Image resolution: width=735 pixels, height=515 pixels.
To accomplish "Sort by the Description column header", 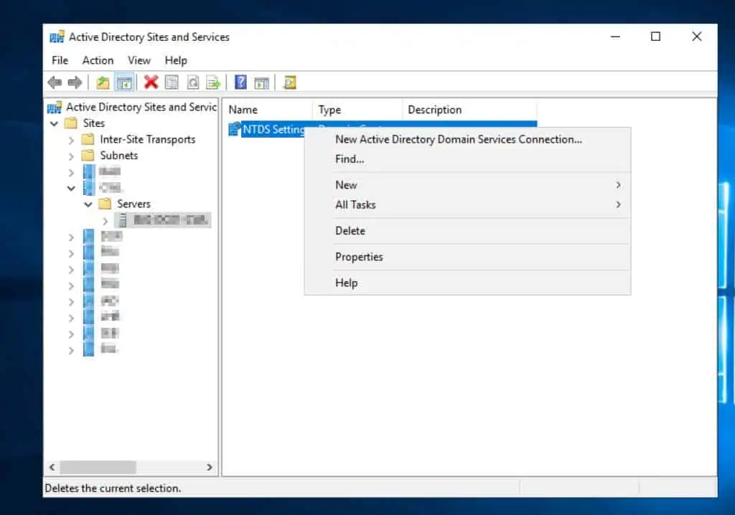I will coord(469,110).
